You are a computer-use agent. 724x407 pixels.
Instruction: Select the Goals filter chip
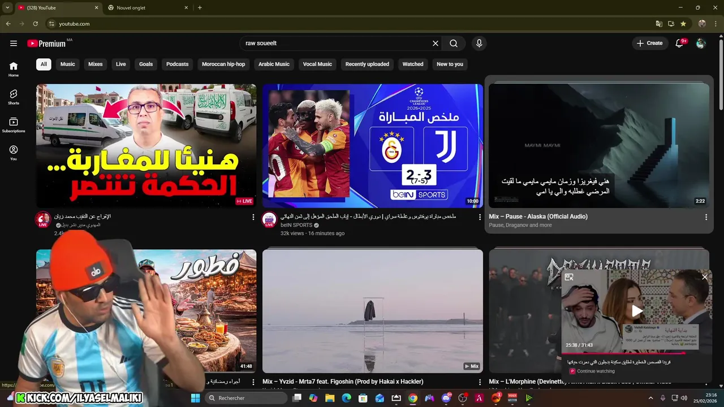(x=146, y=64)
